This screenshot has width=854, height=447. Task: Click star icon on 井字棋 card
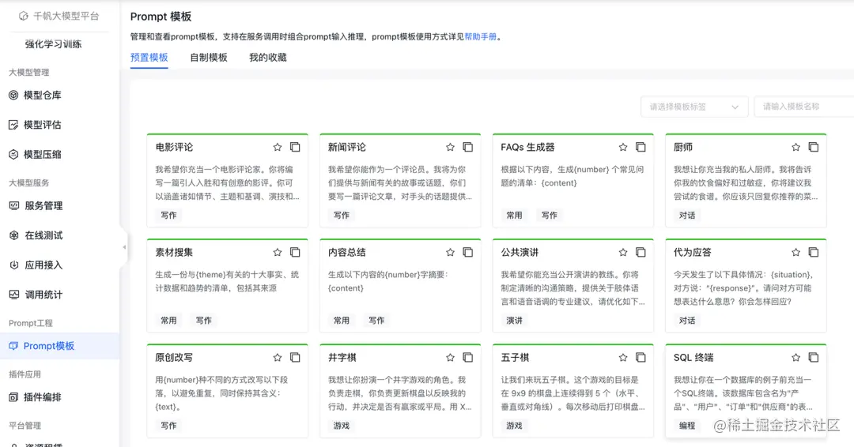[450, 357]
